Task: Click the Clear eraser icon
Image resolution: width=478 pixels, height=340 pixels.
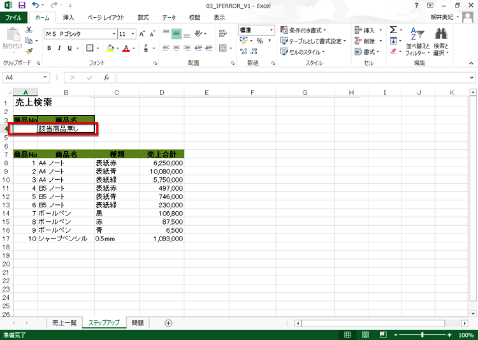Action: 394,51
